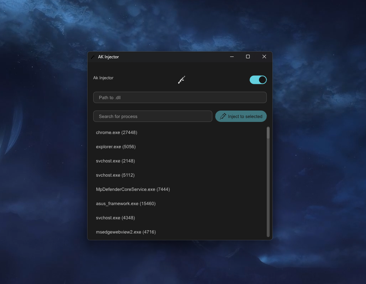This screenshot has height=284, width=366.
Task: Select svchost.exe with PID 5112
Action: (x=115, y=175)
